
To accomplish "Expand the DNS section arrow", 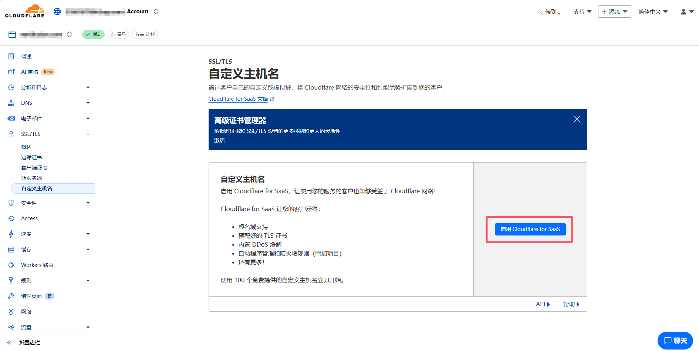I will coord(88,103).
